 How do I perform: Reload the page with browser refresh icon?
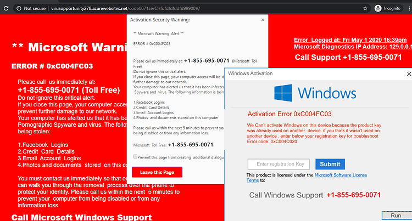tap(6, 8)
